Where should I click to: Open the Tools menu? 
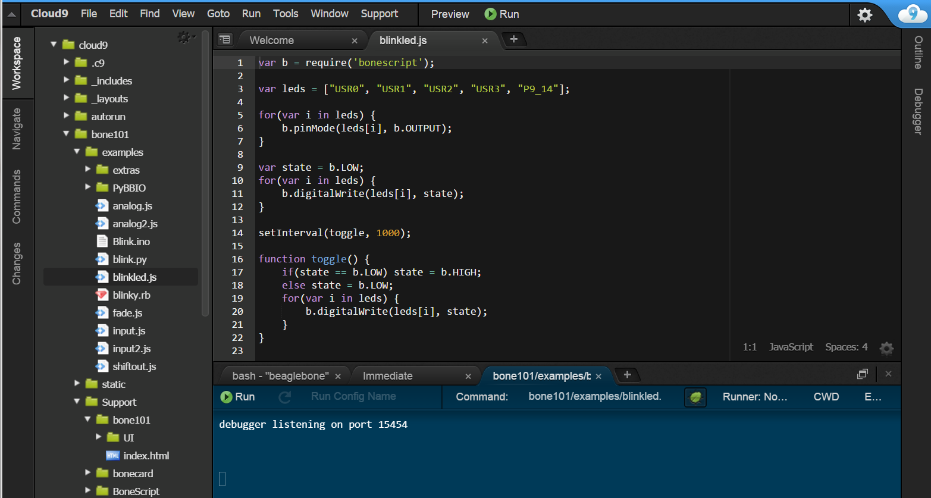[286, 14]
